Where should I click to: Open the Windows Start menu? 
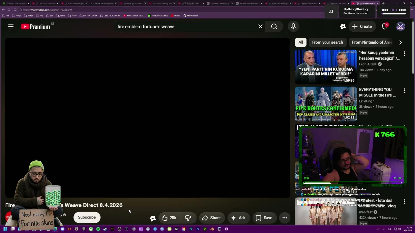(5, 229)
